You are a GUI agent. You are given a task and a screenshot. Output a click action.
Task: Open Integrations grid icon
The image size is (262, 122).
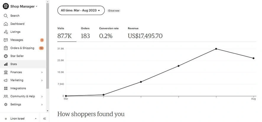[x=6, y=88]
